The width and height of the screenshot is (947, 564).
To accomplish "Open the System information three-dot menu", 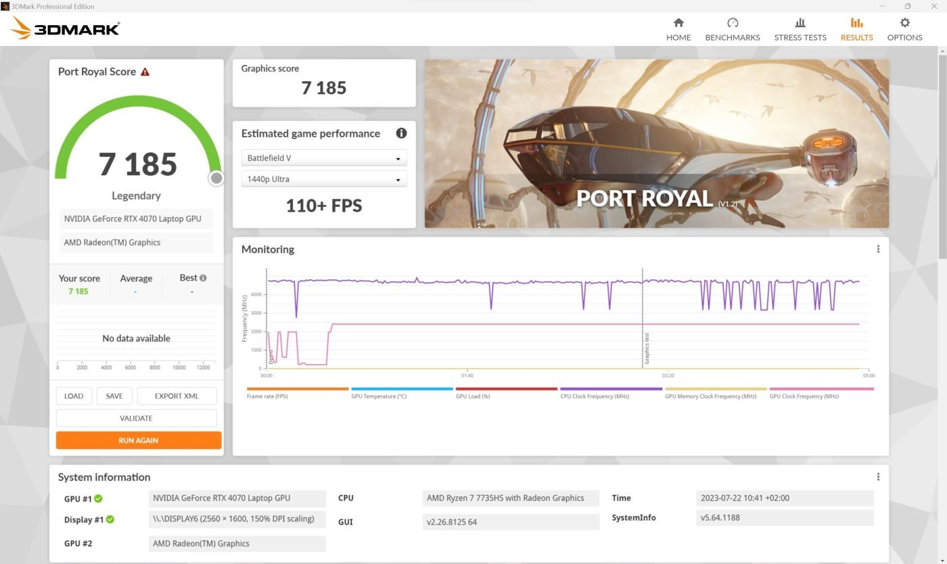I will coord(878,477).
